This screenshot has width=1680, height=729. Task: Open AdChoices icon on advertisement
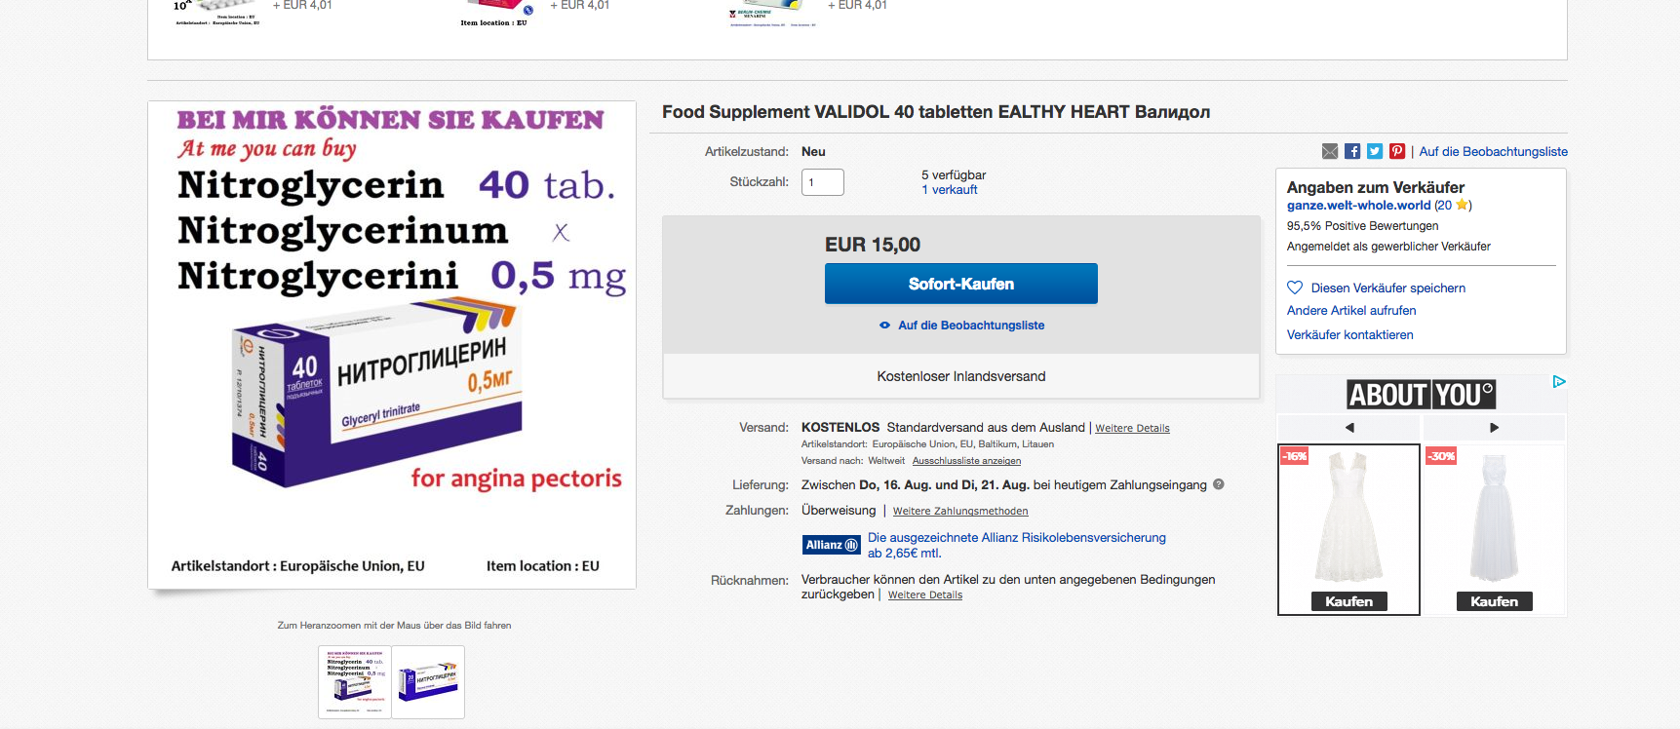click(x=1559, y=381)
